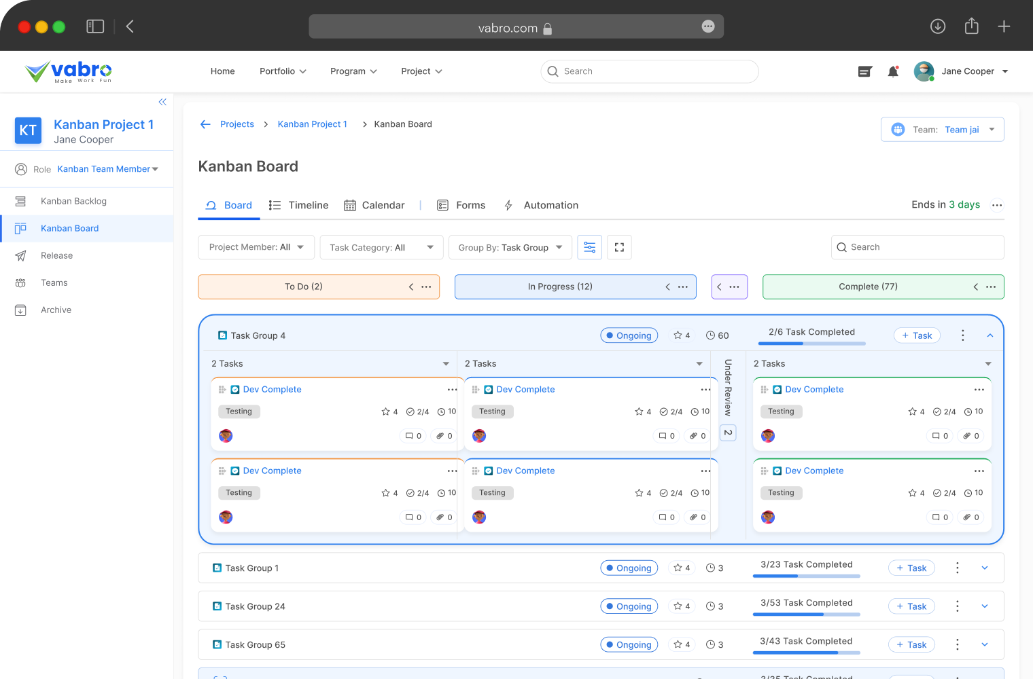Expand Task Group 24 row
This screenshot has height=679, width=1033.
(x=984, y=606)
